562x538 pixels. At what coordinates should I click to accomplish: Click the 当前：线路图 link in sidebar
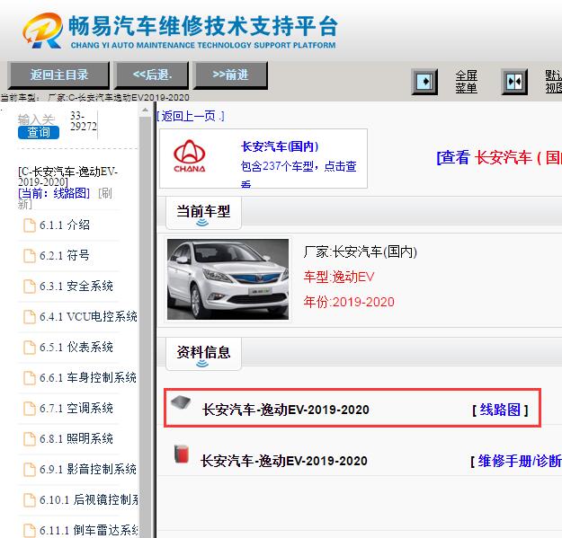(x=54, y=193)
